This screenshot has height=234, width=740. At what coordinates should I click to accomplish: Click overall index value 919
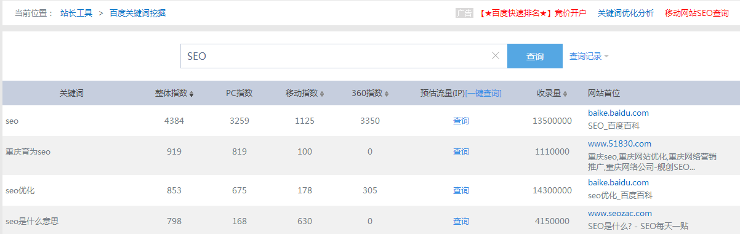[174, 151]
